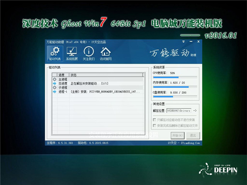Viewport: 247px width, 185px height.
Task: Click the 退出 button
Action: 193,135
